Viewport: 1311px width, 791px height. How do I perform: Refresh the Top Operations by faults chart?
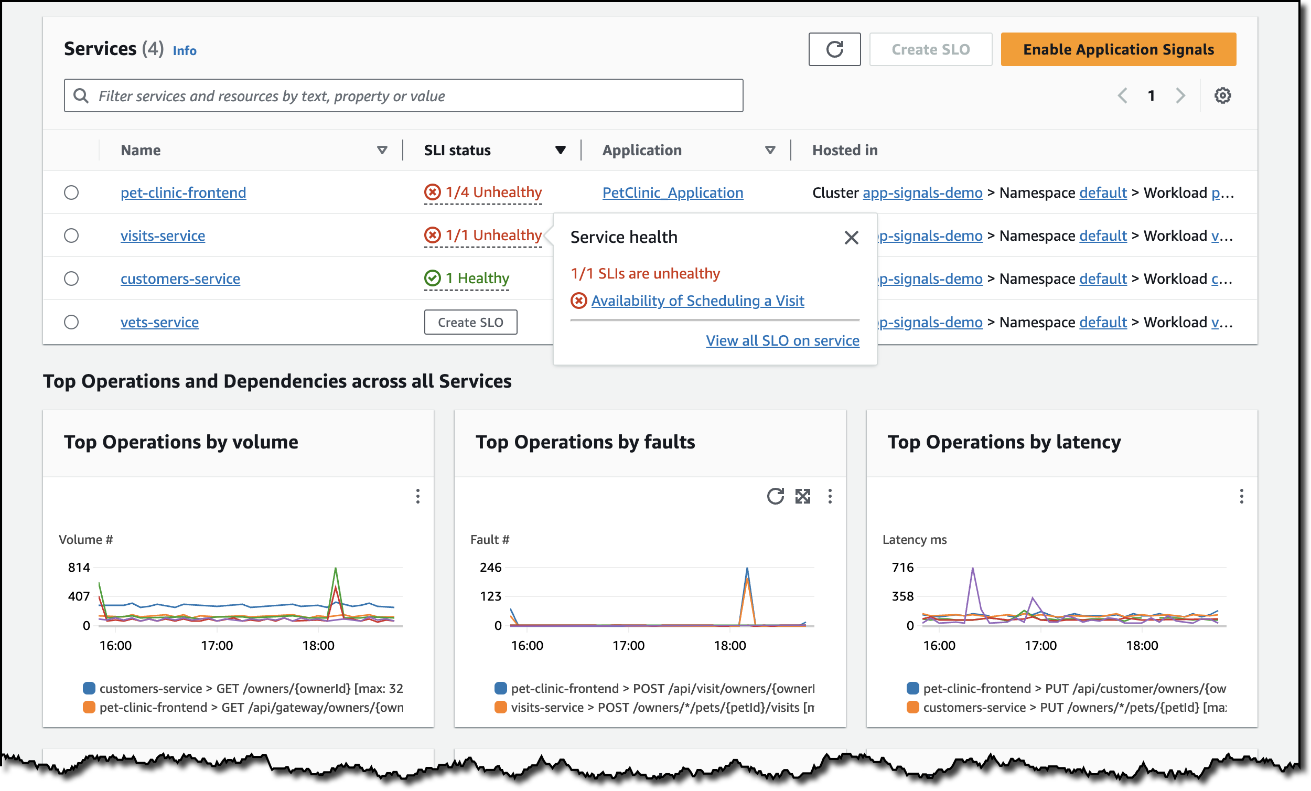pos(775,496)
